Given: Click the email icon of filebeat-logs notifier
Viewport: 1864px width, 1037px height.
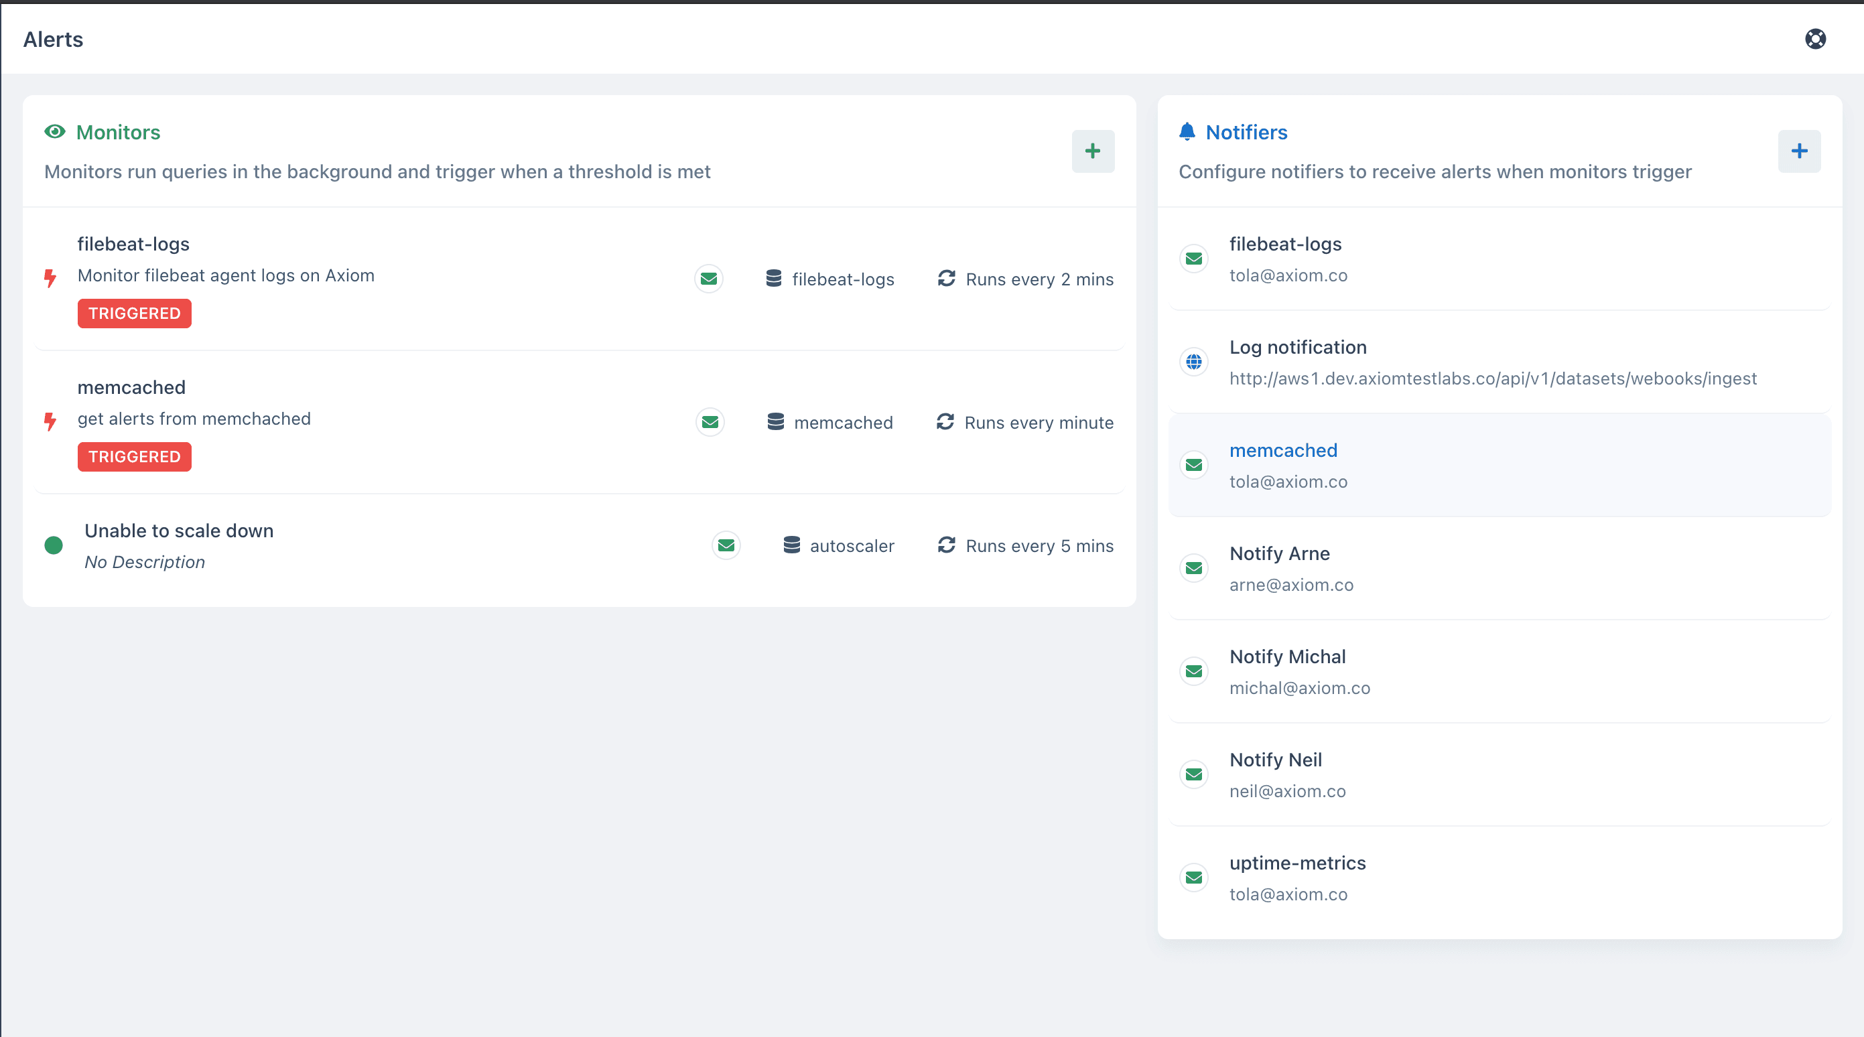Looking at the screenshot, I should coord(1194,259).
